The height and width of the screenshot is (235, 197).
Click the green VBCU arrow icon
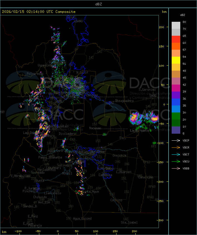176,161
